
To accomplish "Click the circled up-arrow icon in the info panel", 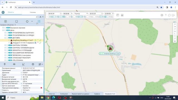I will [33, 64].
